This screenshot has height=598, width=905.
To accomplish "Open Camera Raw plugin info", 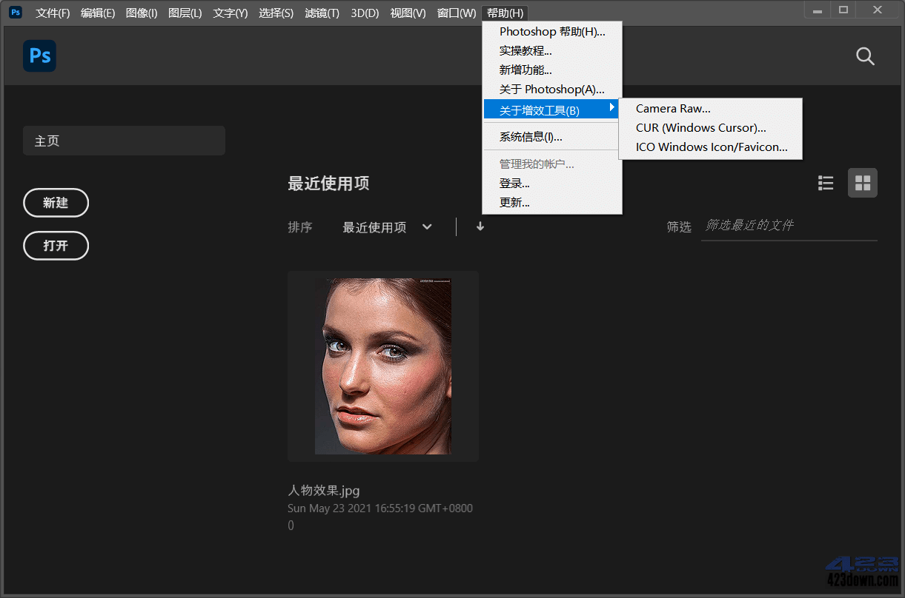I will pos(672,108).
